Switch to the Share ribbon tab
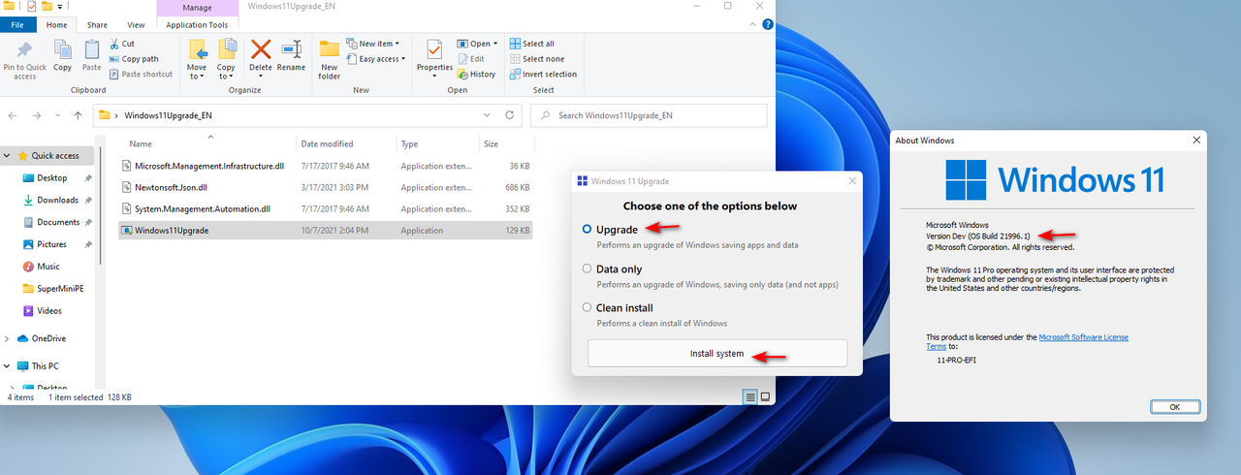 (x=98, y=25)
